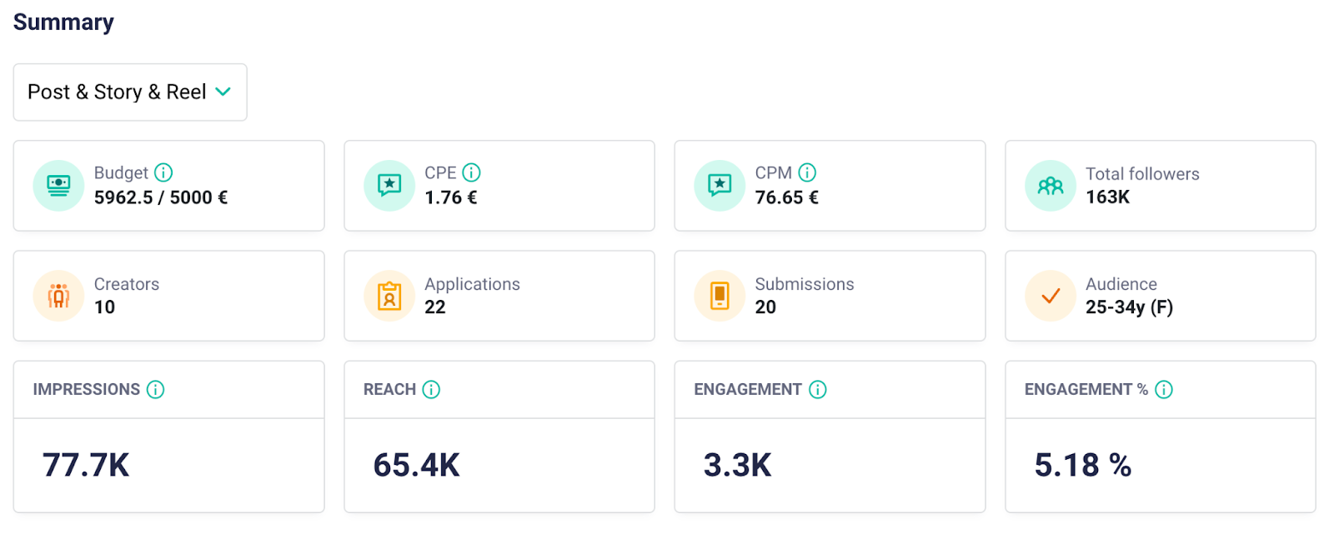The width and height of the screenshot is (1334, 534).
Task: Open the Post & Story & Reel dropdown
Action: (129, 92)
